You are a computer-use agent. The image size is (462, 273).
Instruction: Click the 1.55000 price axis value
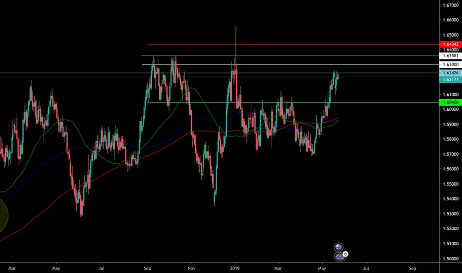point(451,184)
